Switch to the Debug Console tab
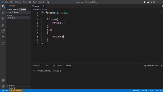 click(x=56, y=66)
